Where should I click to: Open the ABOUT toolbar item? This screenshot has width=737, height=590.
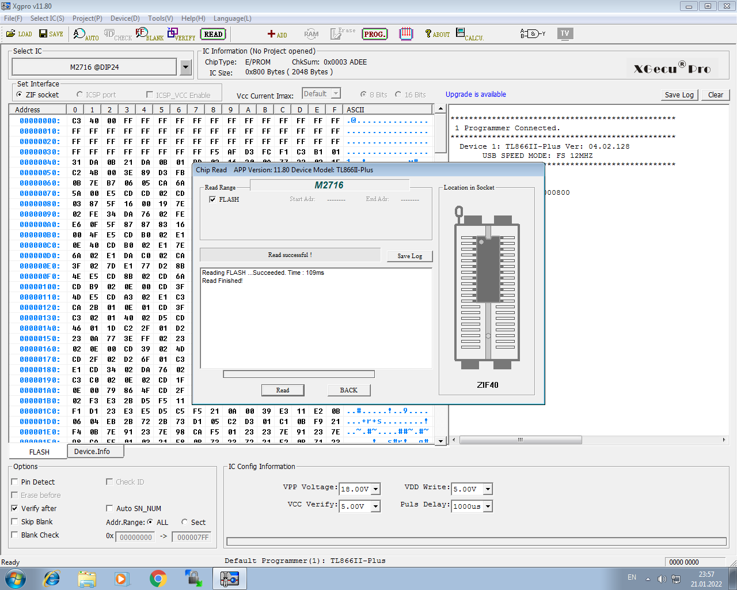tap(438, 35)
